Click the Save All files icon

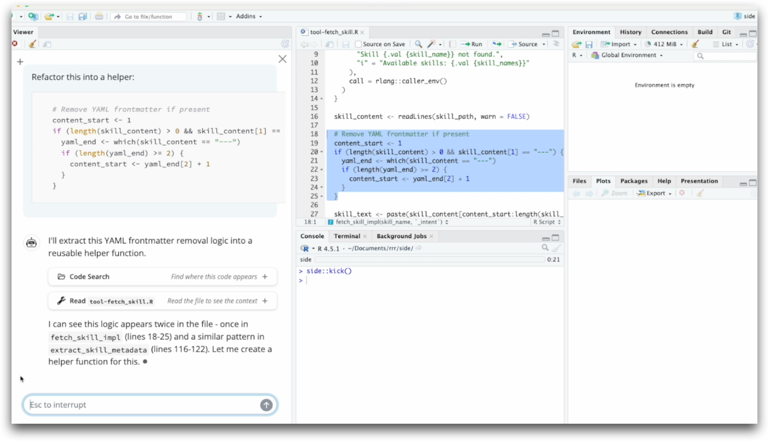[x=83, y=16]
